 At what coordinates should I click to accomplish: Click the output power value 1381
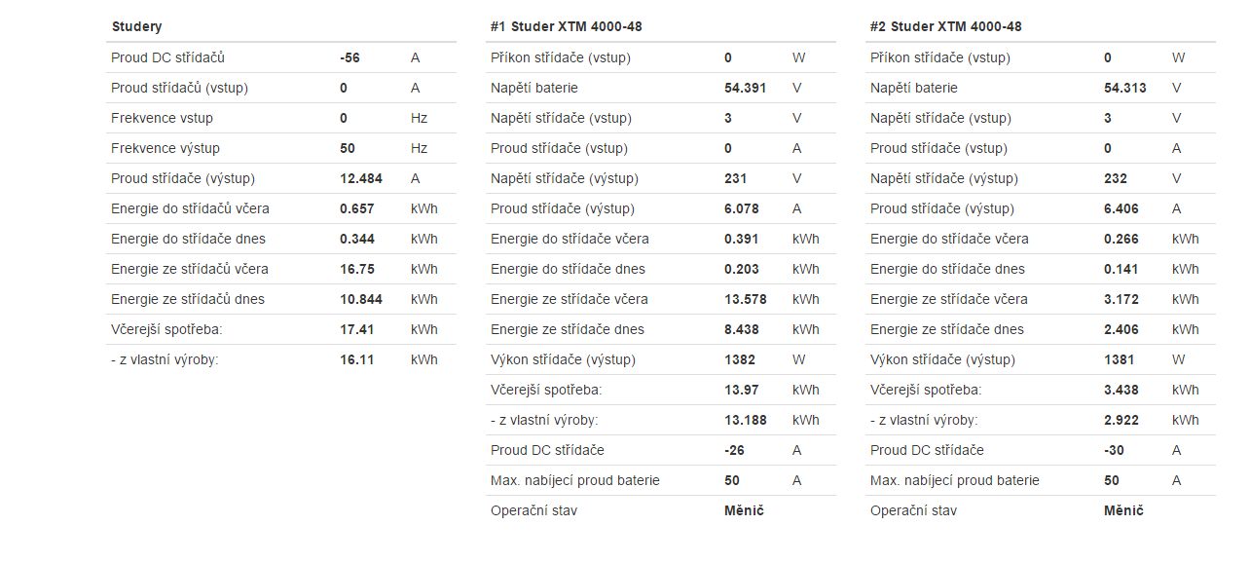point(1120,359)
